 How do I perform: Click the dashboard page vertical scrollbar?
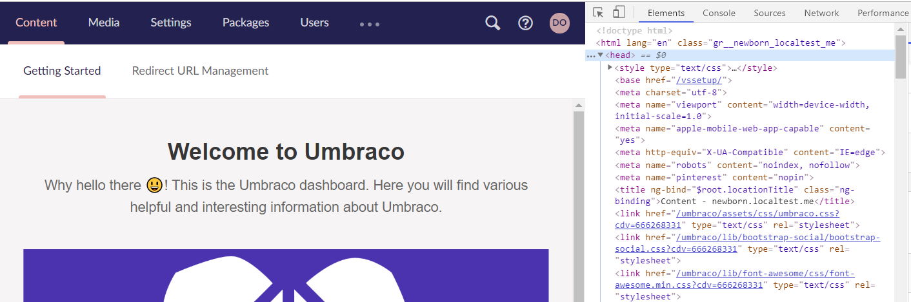pyautogui.click(x=579, y=201)
